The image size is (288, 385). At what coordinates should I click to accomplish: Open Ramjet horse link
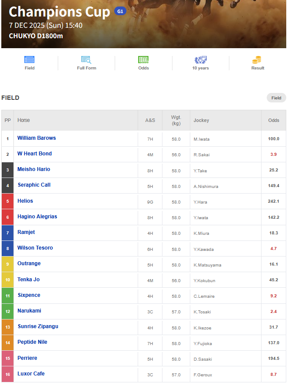26,232
